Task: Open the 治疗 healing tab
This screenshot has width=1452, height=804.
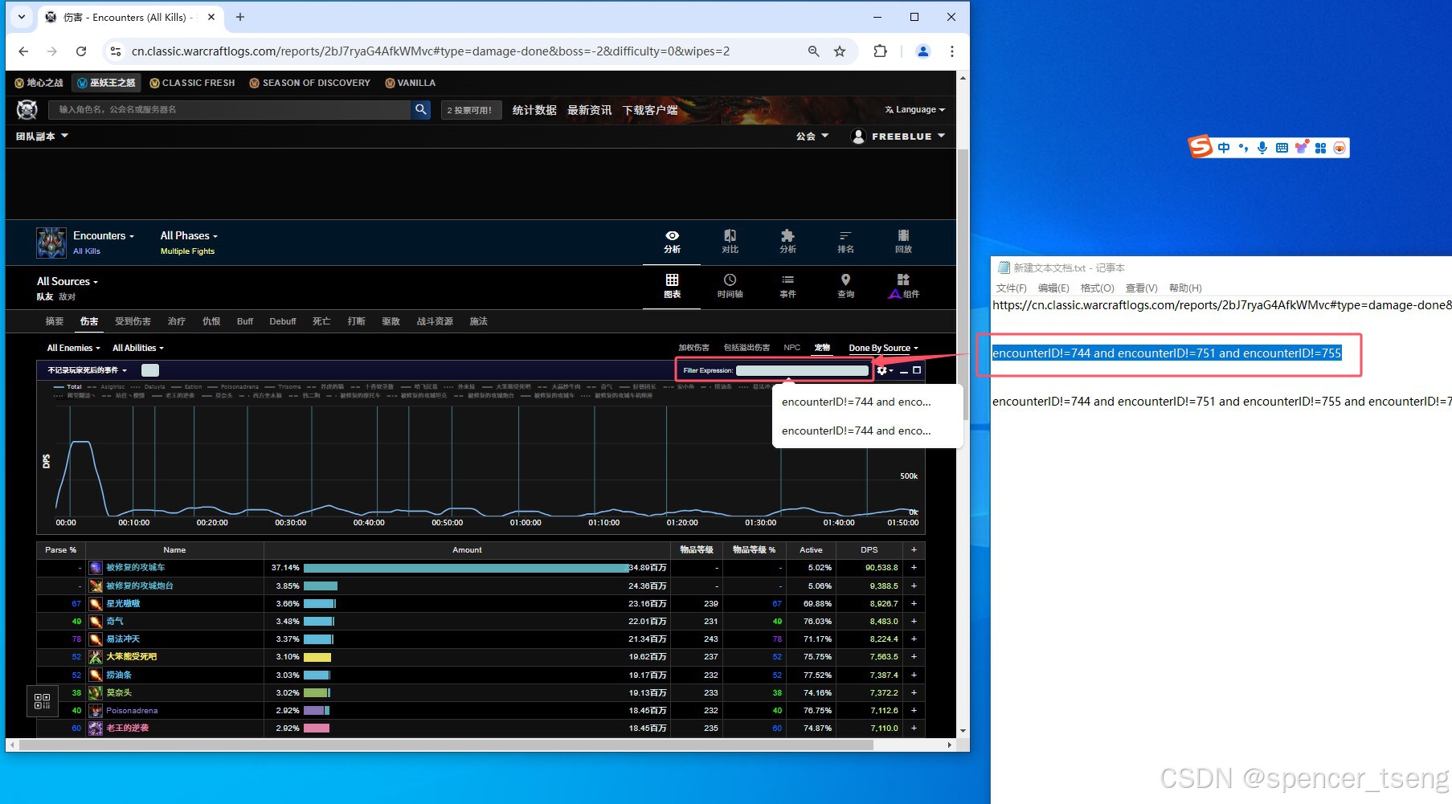Action: coord(177,321)
